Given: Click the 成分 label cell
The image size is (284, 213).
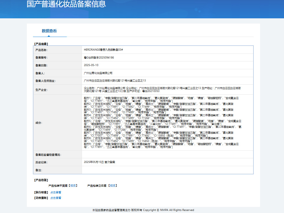Looking at the screenshot, I should tap(57, 123).
